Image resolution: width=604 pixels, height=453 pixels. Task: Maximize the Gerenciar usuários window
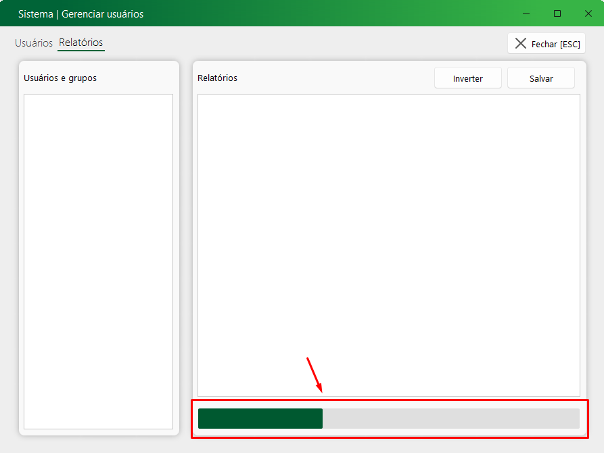(557, 14)
